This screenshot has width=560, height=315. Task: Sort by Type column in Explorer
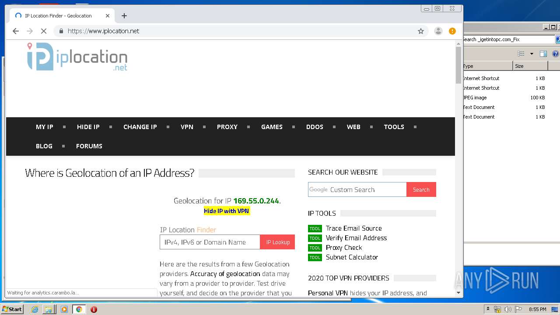coord(488,66)
